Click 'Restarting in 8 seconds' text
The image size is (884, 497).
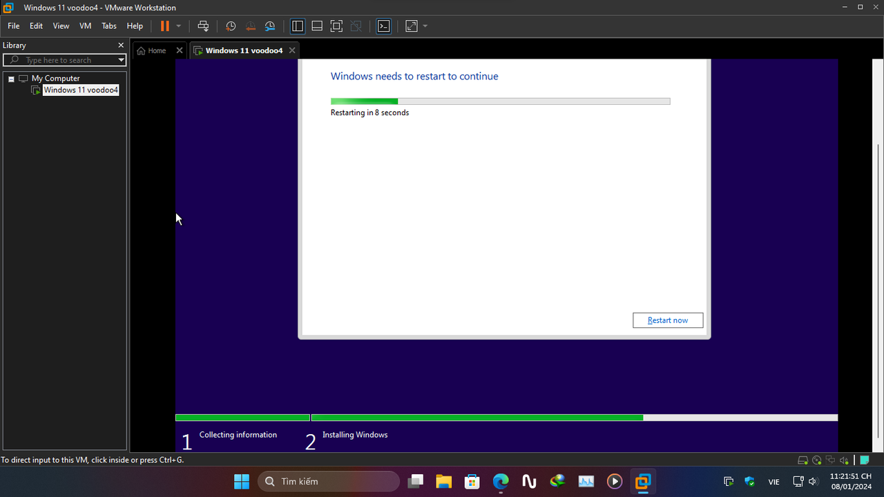369,113
